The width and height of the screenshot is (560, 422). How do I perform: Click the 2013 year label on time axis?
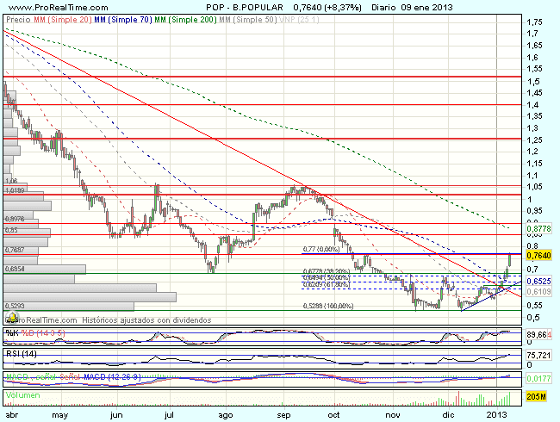coord(497,415)
